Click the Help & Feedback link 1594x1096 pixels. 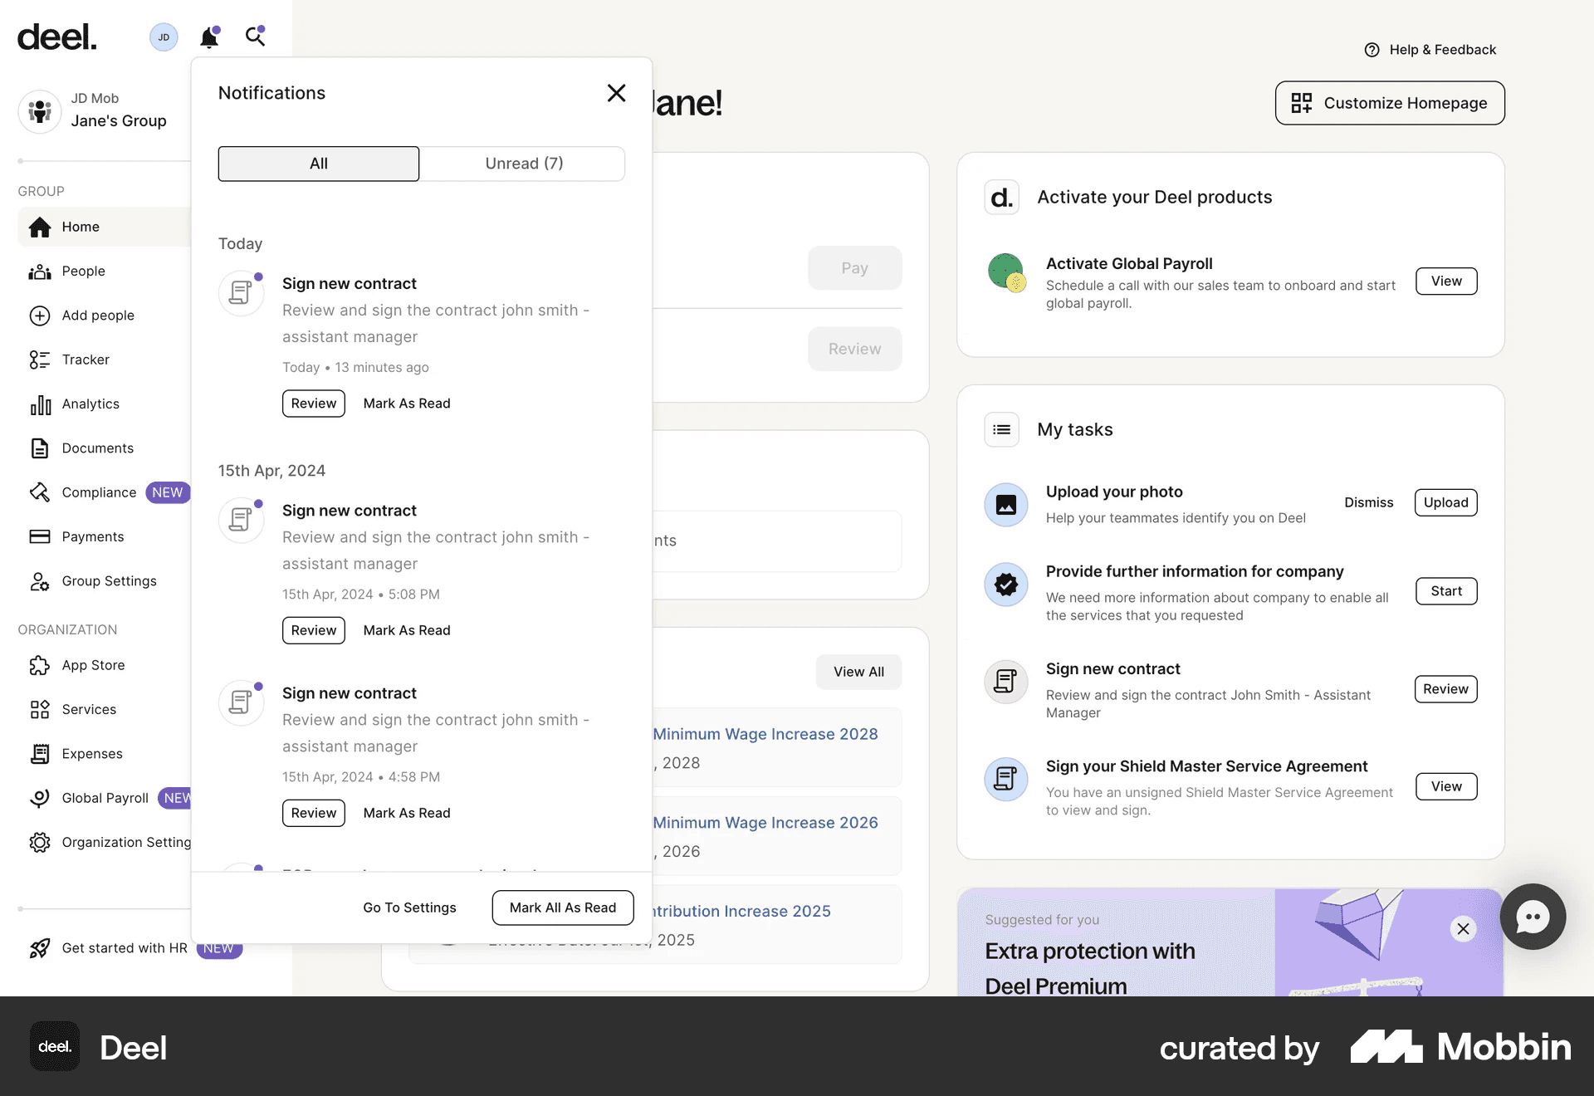[1430, 50]
